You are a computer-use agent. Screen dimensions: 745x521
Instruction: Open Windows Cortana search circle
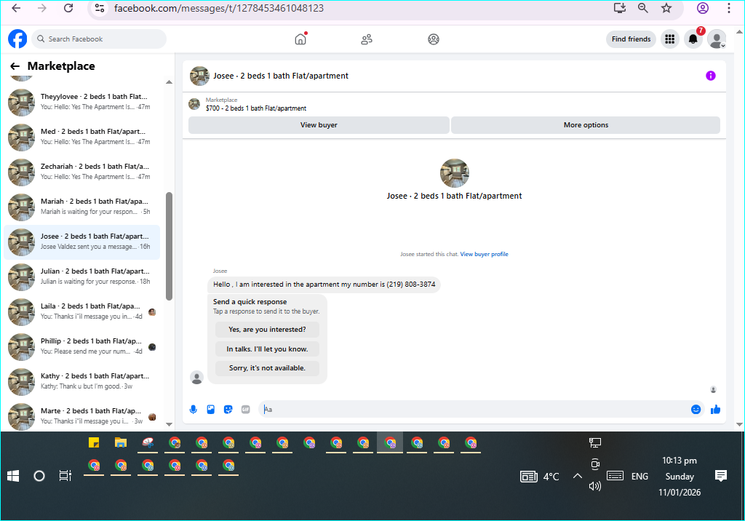(39, 476)
